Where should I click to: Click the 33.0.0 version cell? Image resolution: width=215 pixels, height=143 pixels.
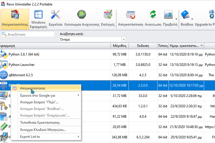[x=143, y=96]
